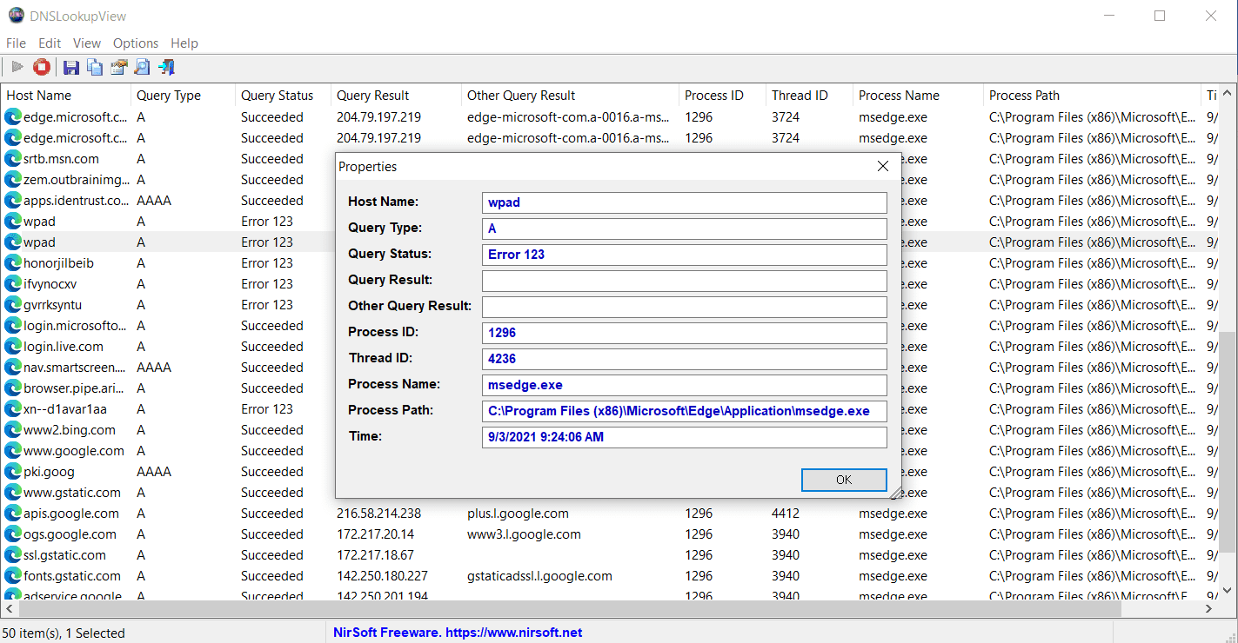
Task: Click the Exit door toolbar icon
Action: click(x=166, y=67)
